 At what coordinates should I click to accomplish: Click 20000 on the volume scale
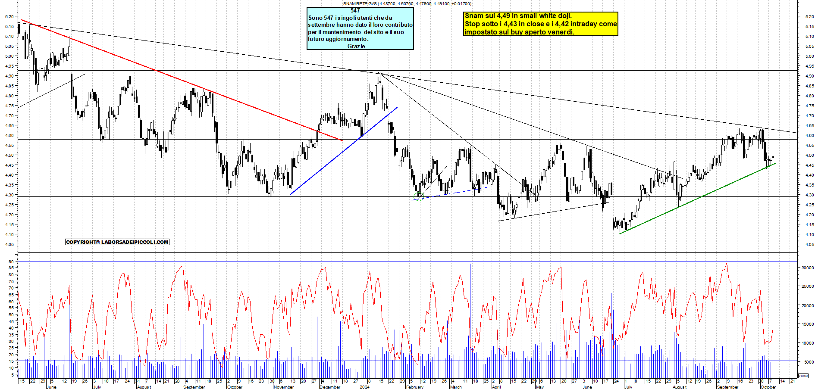(x=807, y=305)
